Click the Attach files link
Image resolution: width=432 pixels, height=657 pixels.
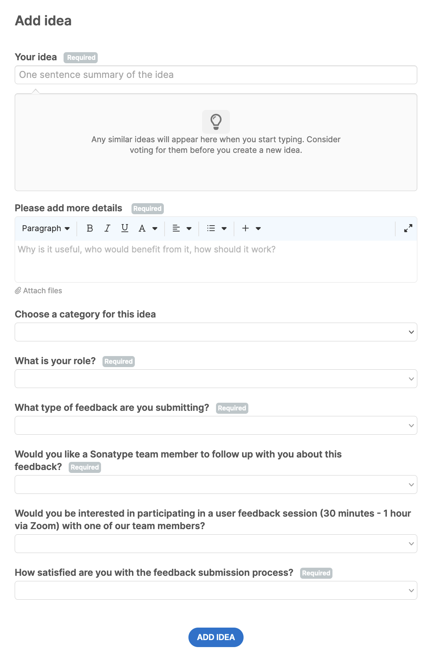tap(39, 291)
